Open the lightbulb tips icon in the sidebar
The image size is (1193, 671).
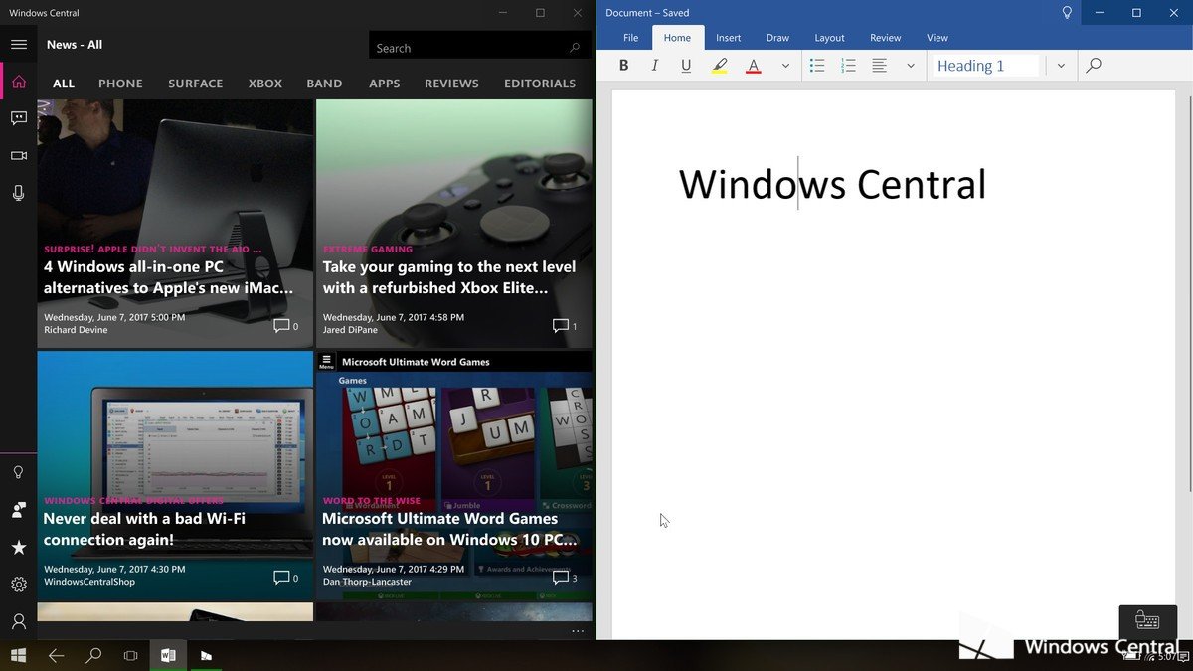pyautogui.click(x=18, y=472)
